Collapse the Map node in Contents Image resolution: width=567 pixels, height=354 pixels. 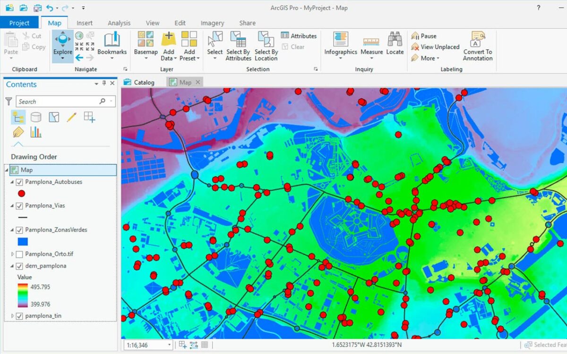[7, 170]
